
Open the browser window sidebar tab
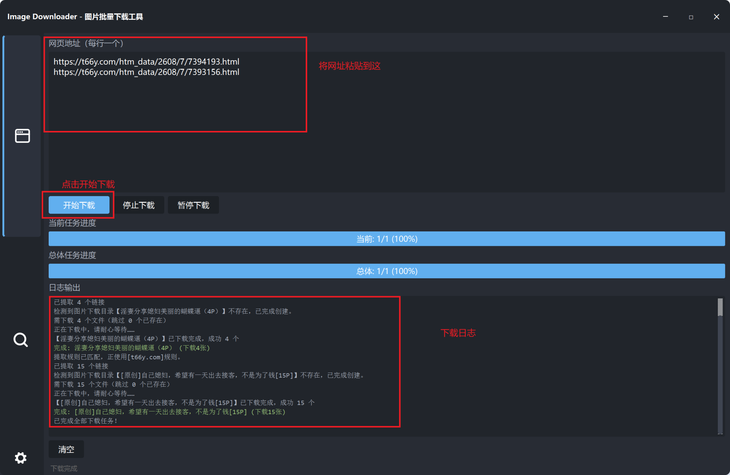[22, 136]
